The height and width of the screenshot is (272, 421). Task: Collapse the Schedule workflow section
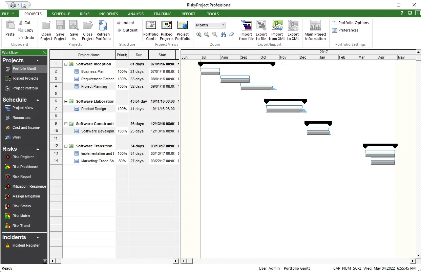pos(38,100)
